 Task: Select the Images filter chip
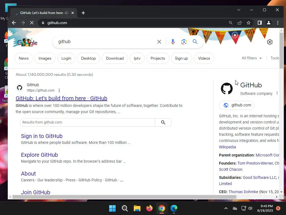tap(45, 58)
